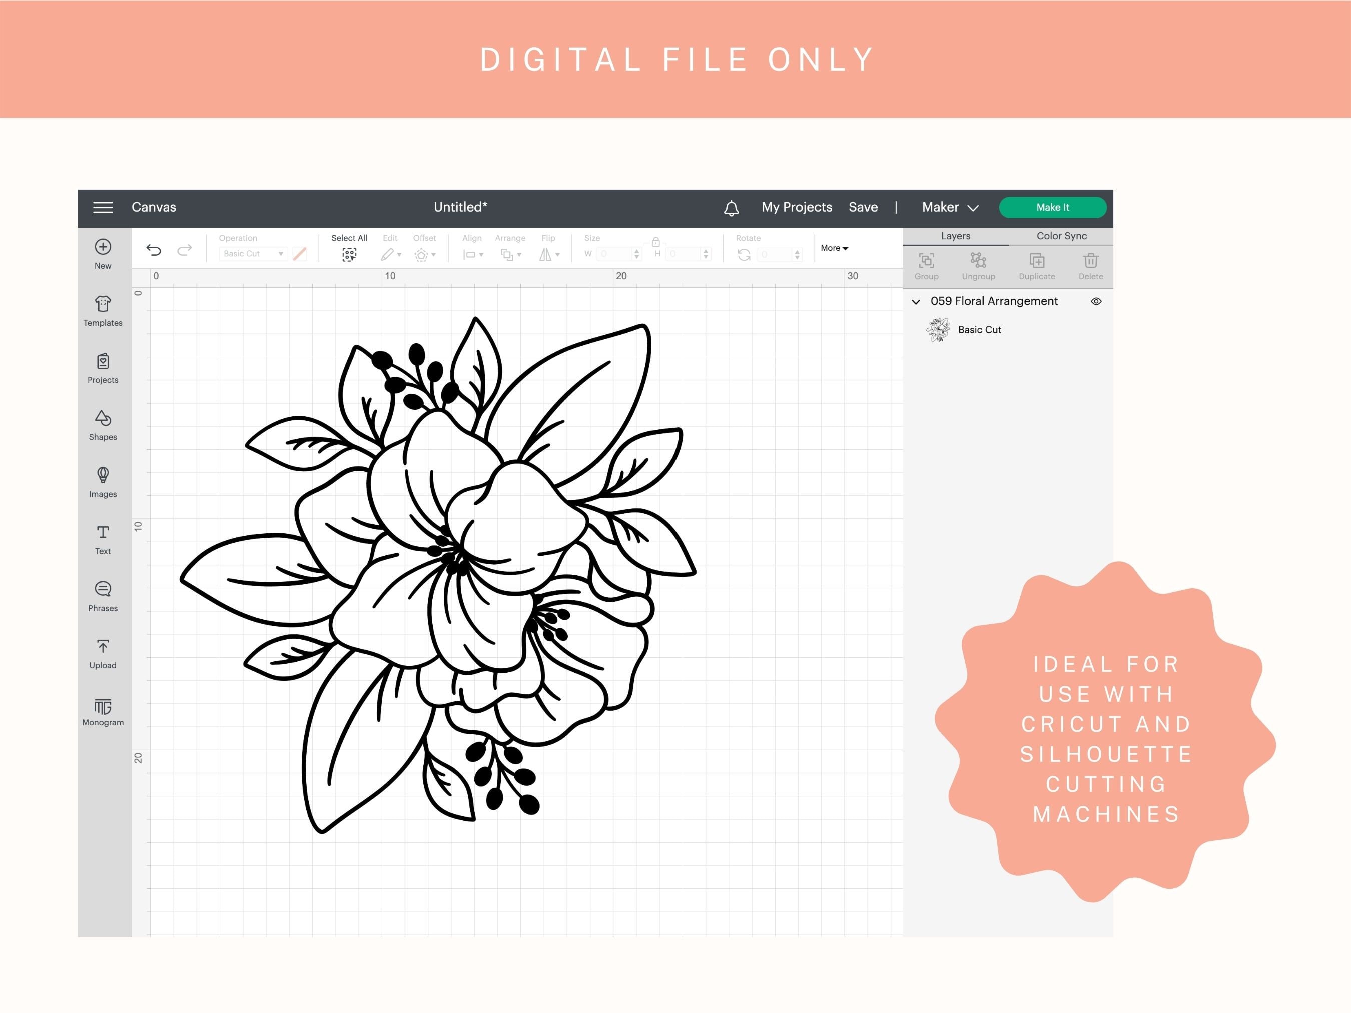Open the Phrases panel
The height and width of the screenshot is (1013, 1351).
tap(103, 597)
